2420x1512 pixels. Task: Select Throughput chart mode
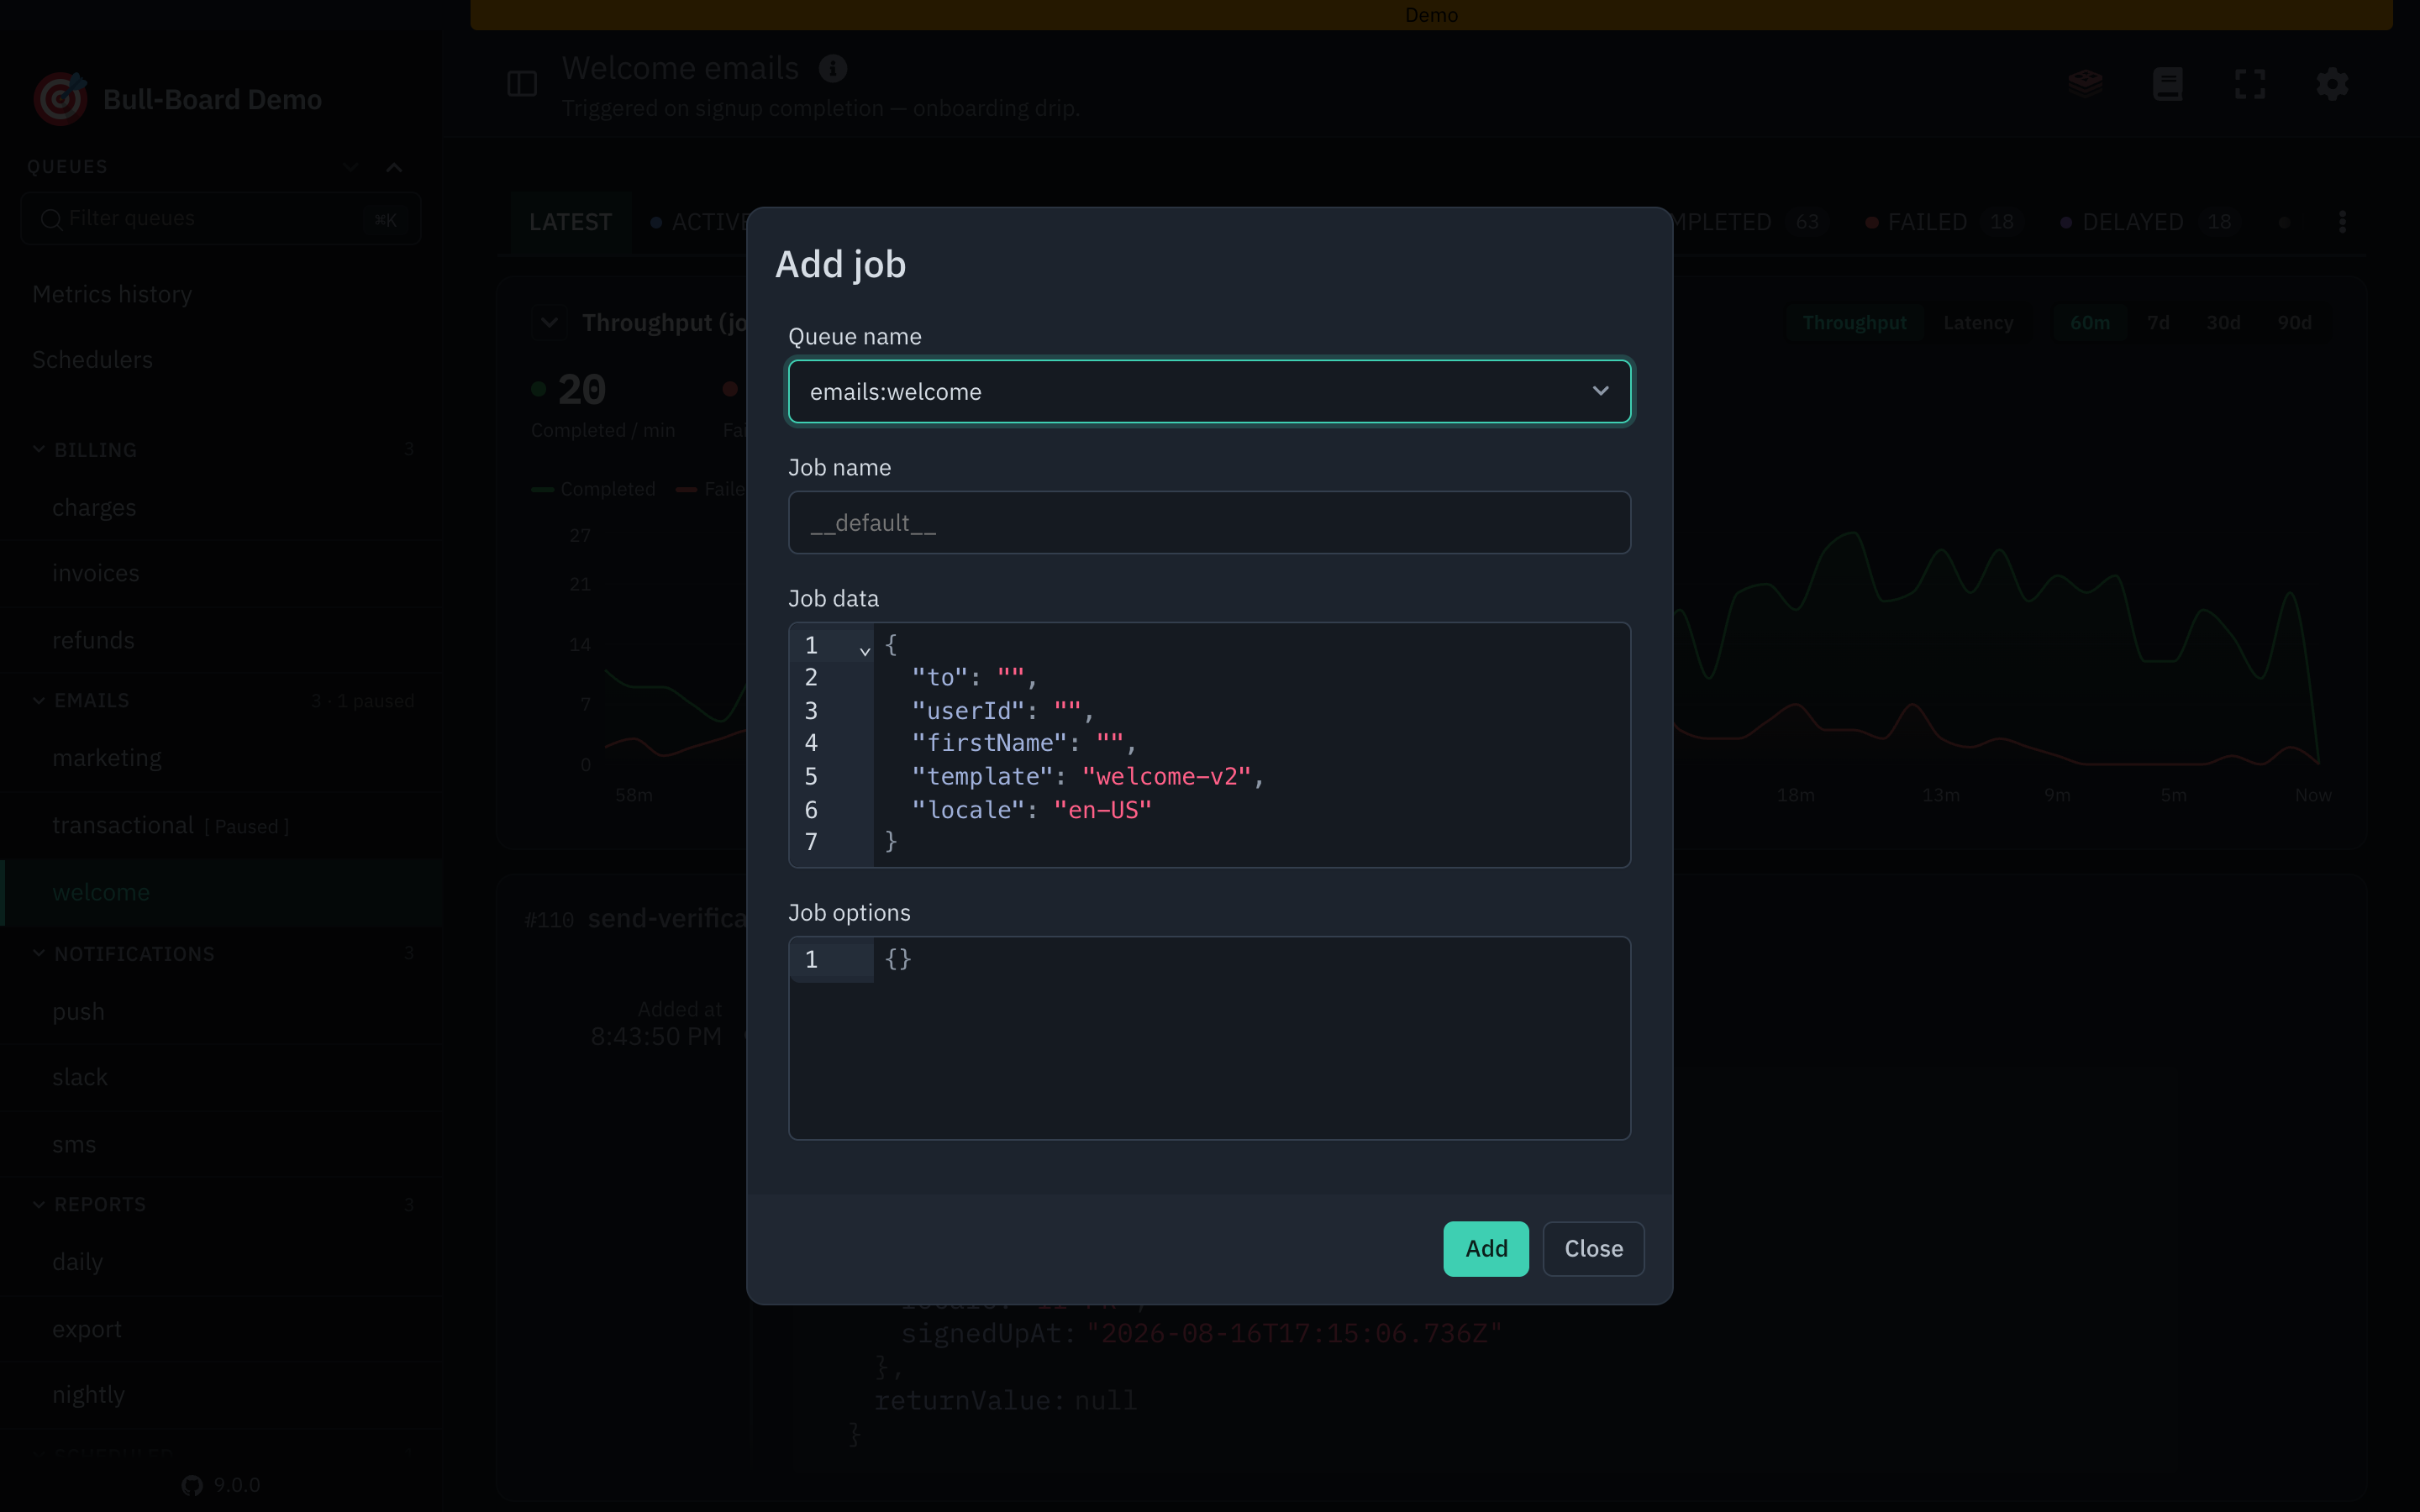point(1854,323)
